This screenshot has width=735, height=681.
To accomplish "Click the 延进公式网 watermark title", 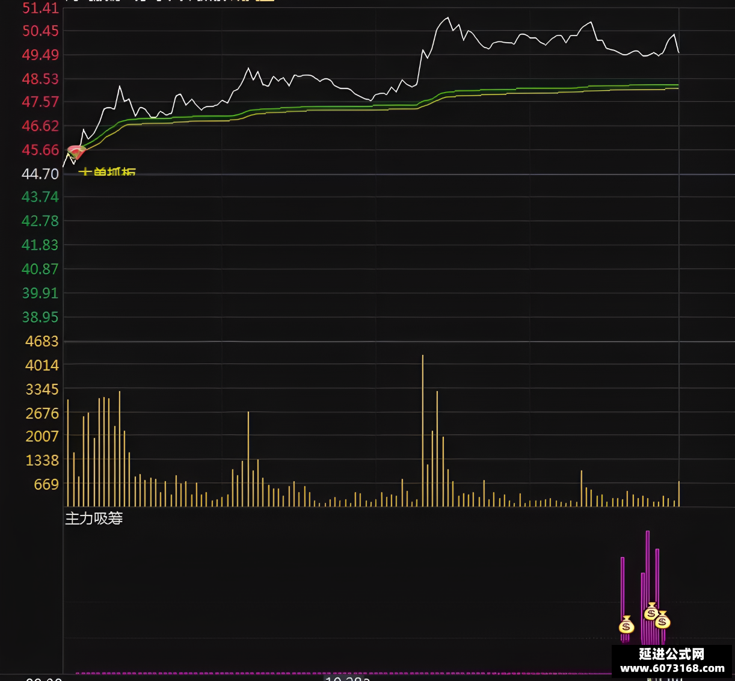I will (672, 654).
